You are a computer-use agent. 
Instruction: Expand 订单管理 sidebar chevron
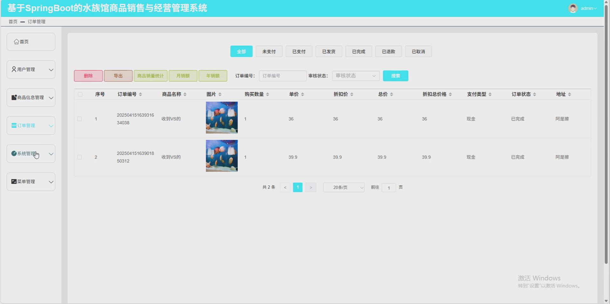coord(51,126)
